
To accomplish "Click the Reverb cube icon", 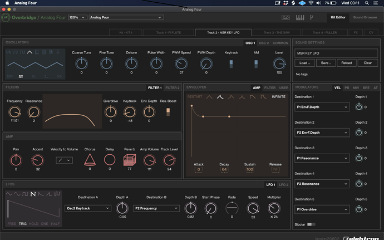I will tap(129, 160).
